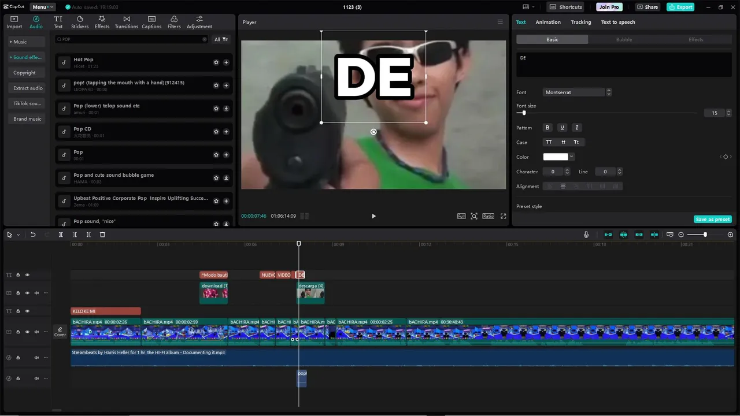The height and width of the screenshot is (416, 740).
Task: Switch to the Tracking tab
Action: coord(580,22)
